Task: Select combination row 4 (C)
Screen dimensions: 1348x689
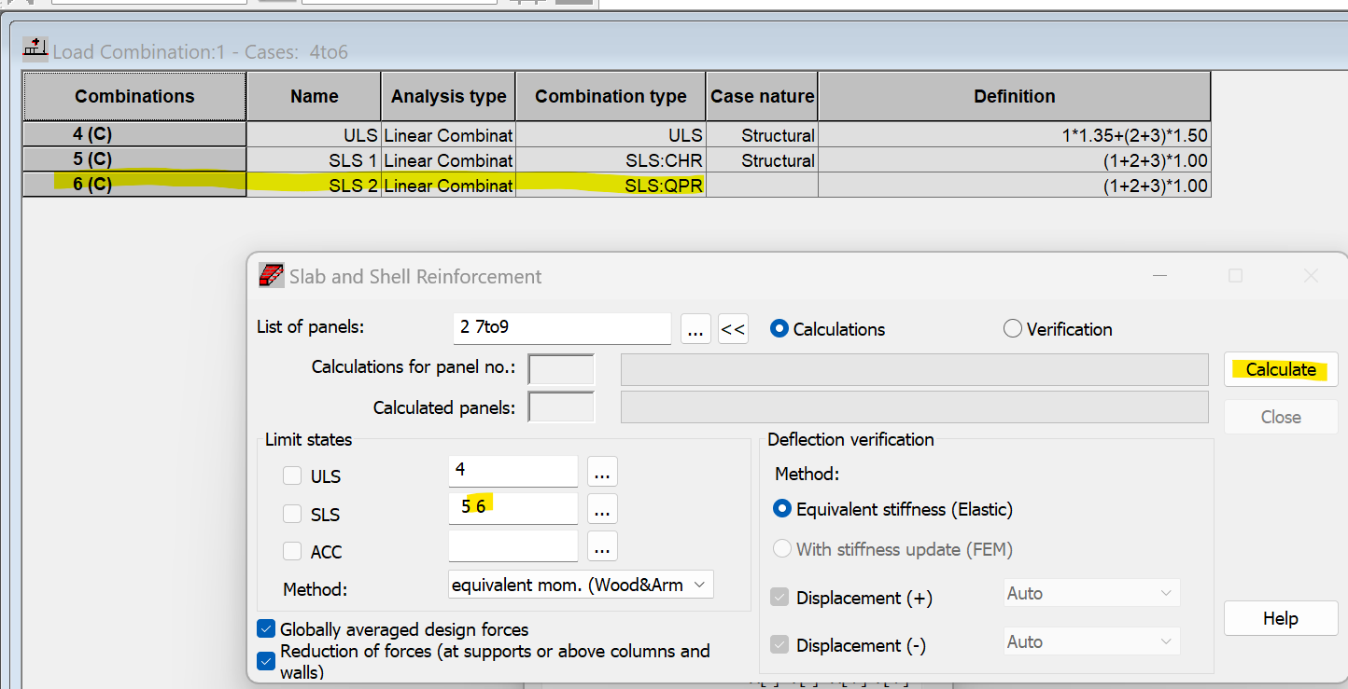Action: point(134,134)
